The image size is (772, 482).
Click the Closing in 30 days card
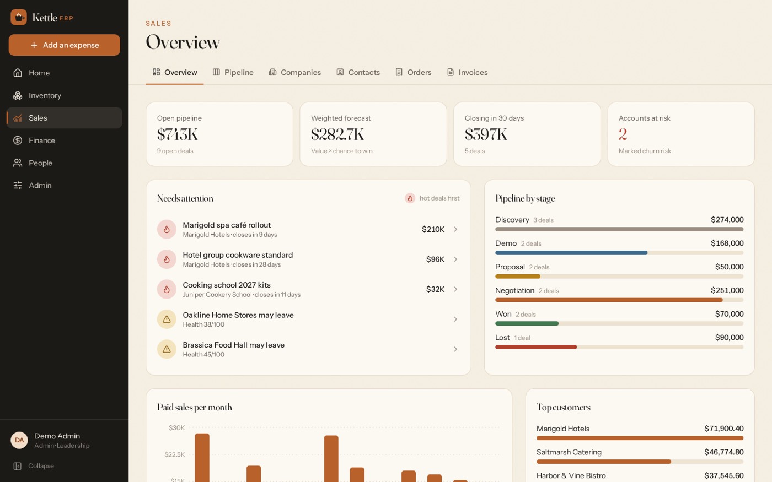(x=527, y=134)
